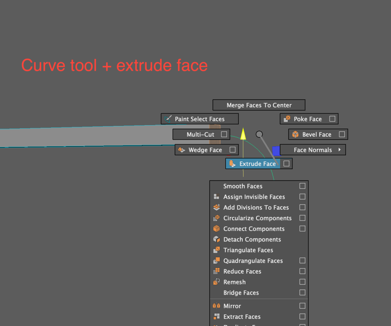Click the blue square manipulator handle
391x326 pixels.
276,150
